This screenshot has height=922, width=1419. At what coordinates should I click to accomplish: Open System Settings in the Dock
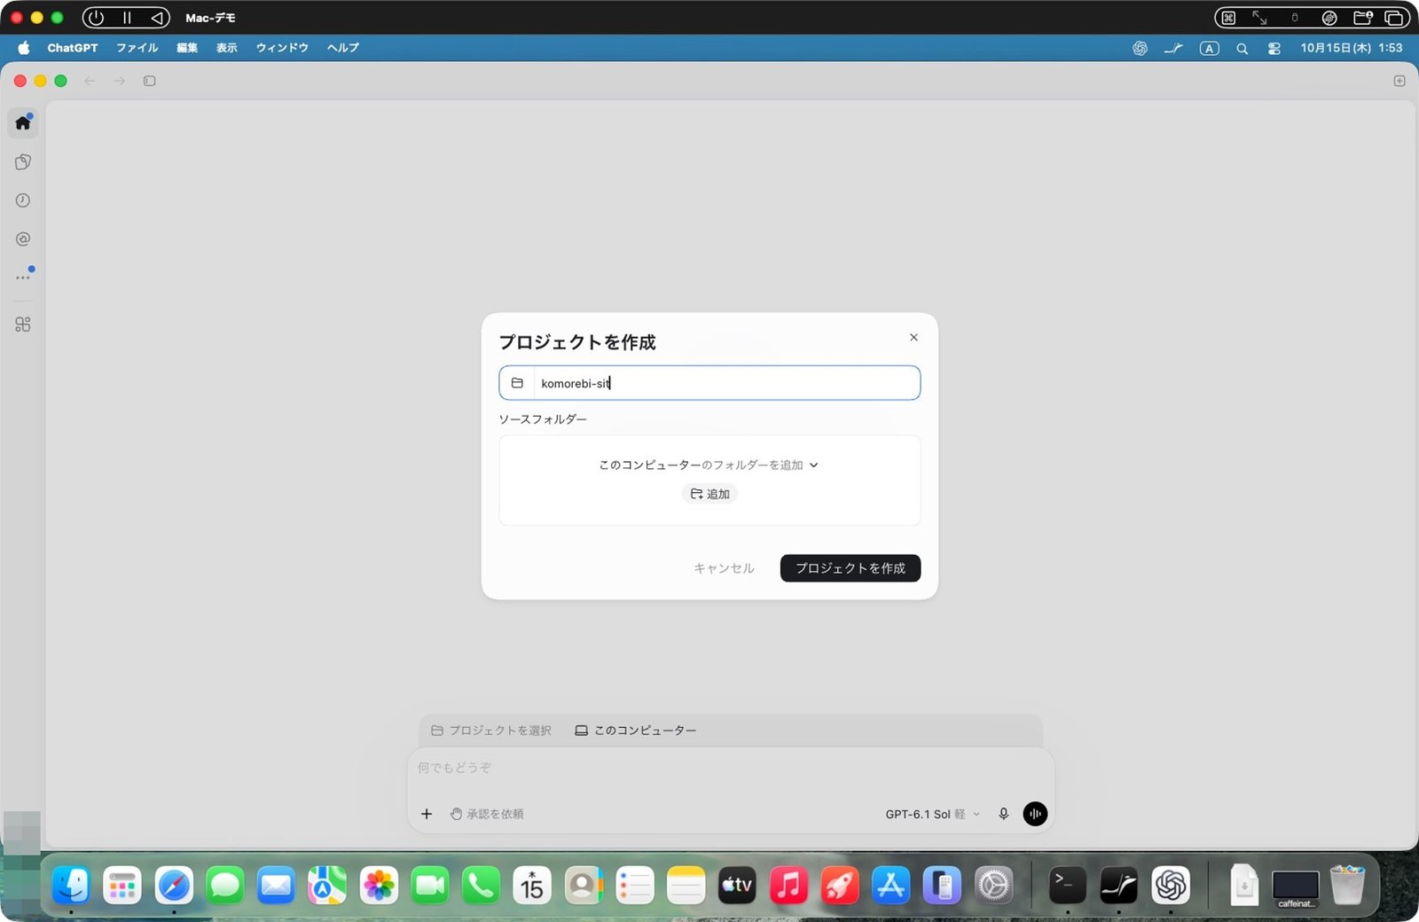993,885
